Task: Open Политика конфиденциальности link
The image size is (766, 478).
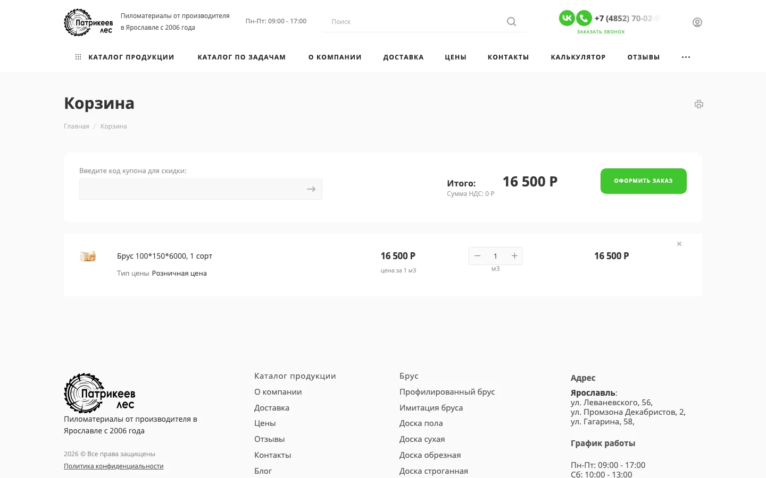Action: pyautogui.click(x=114, y=466)
